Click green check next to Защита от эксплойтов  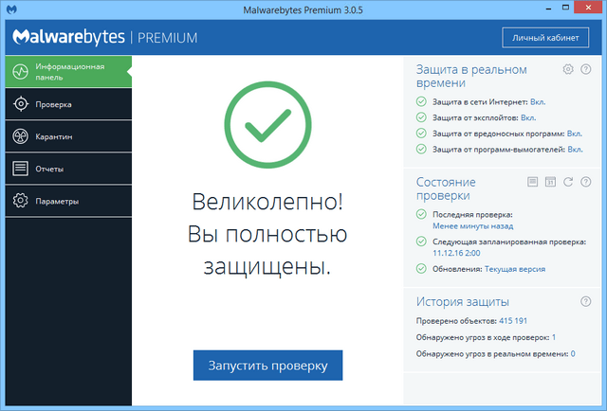[x=421, y=117]
